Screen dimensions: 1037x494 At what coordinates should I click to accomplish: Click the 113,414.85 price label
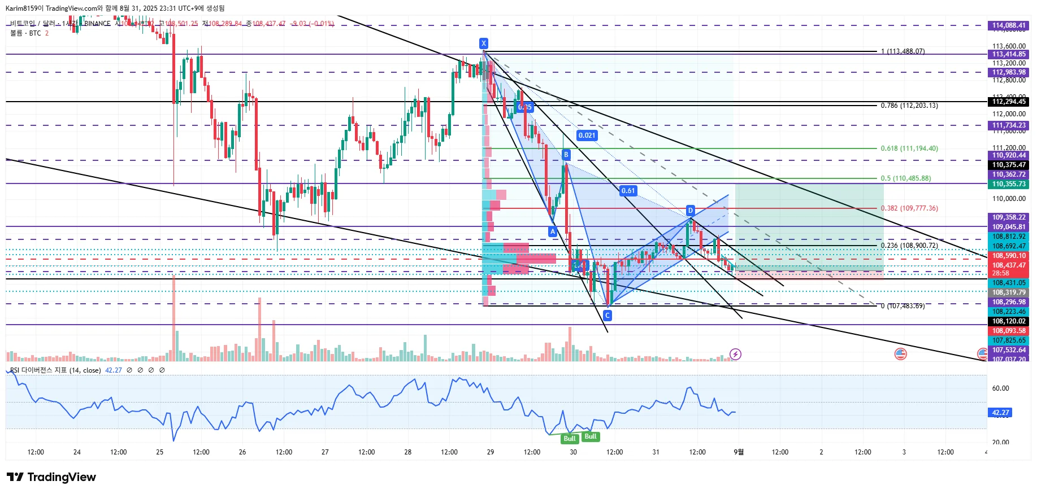click(x=1009, y=54)
